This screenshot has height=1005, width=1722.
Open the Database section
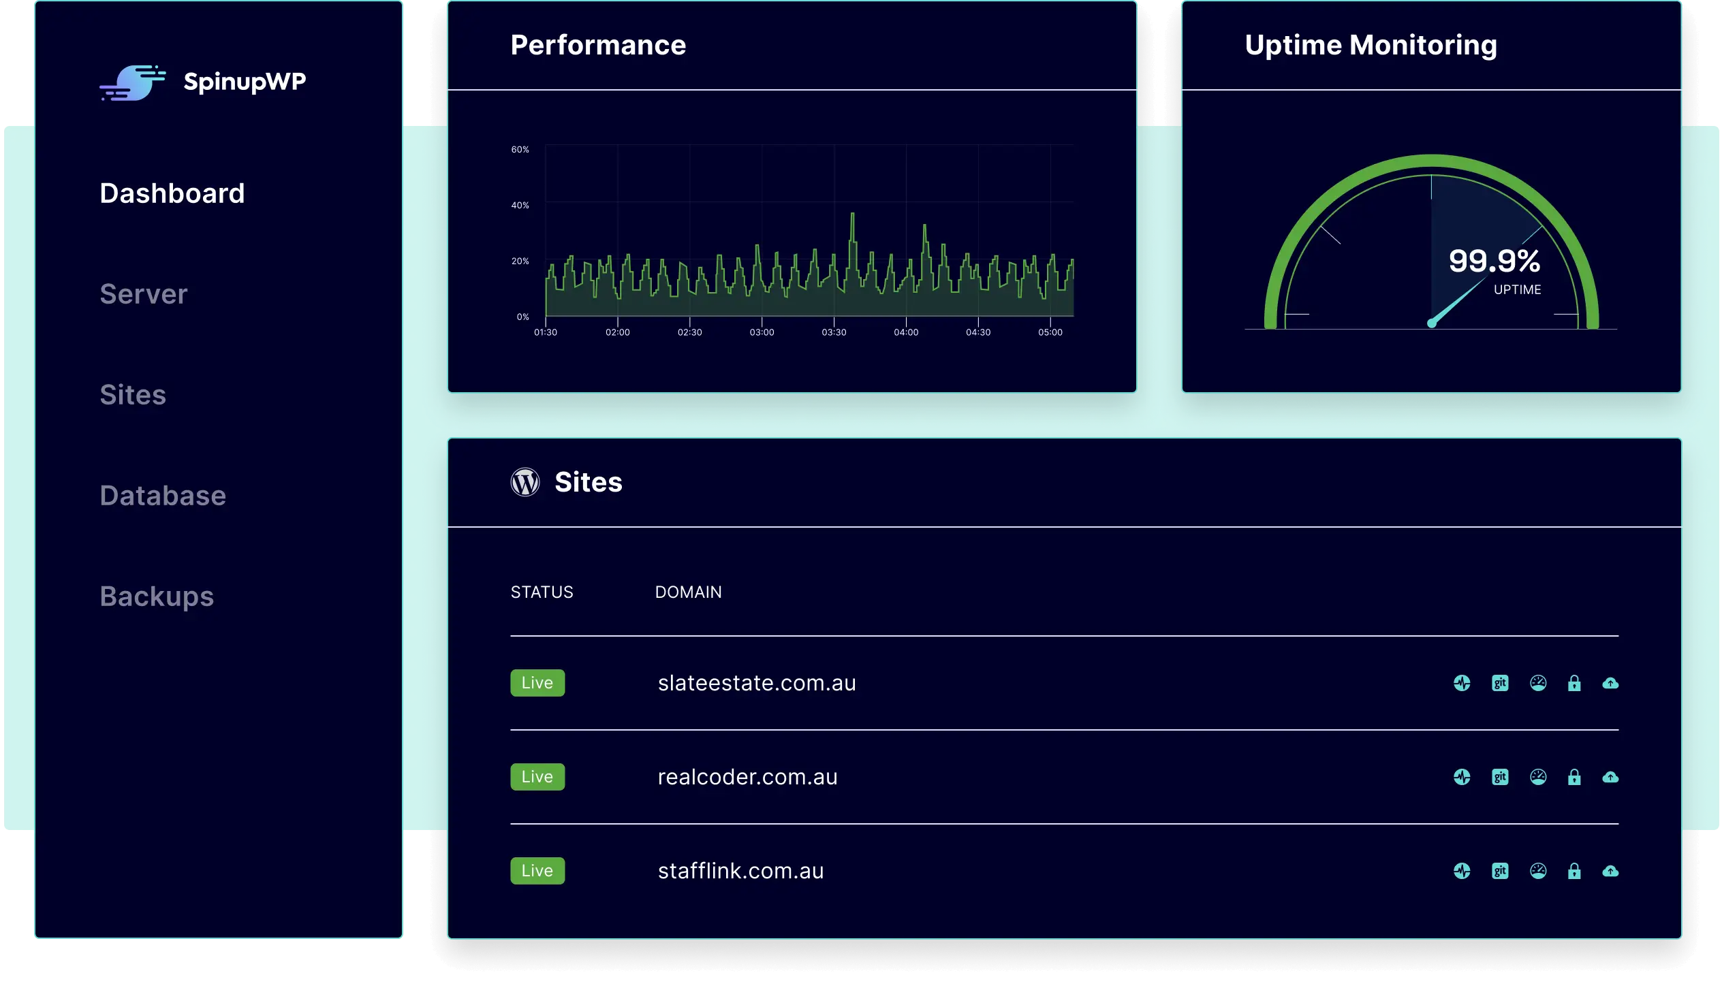[x=163, y=496]
